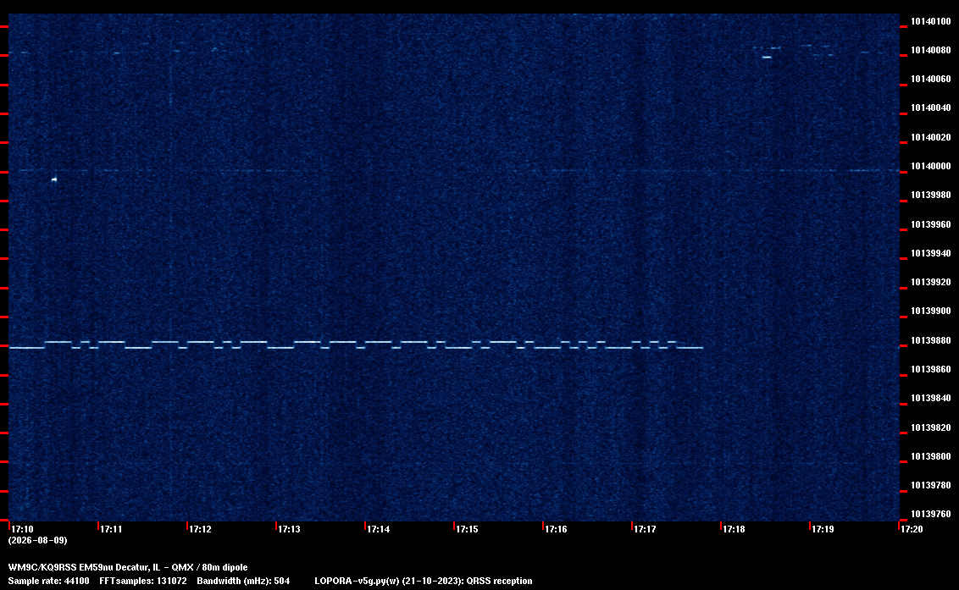This screenshot has height=590, width=959.
Task: Click the 10139880 frequency label
Action: [930, 340]
